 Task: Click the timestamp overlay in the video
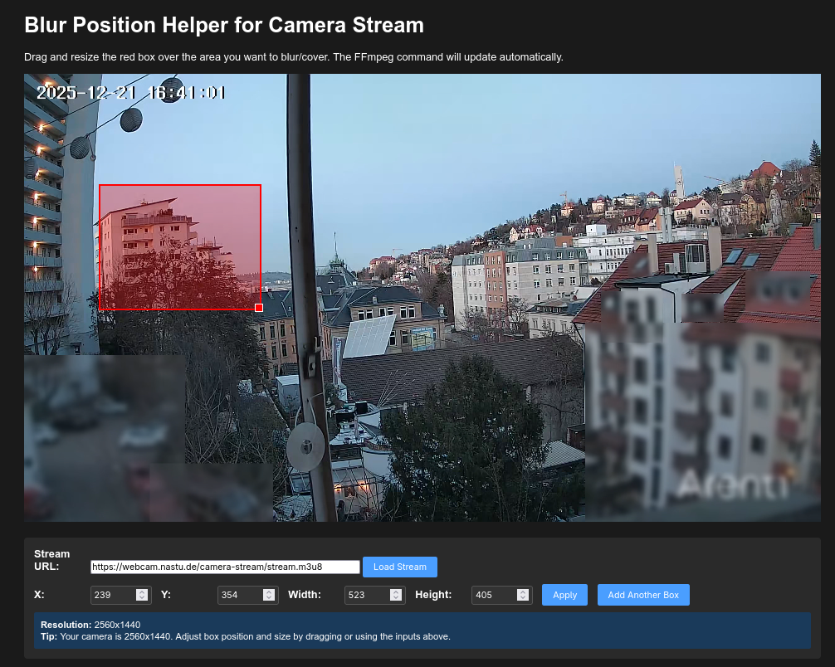130,92
